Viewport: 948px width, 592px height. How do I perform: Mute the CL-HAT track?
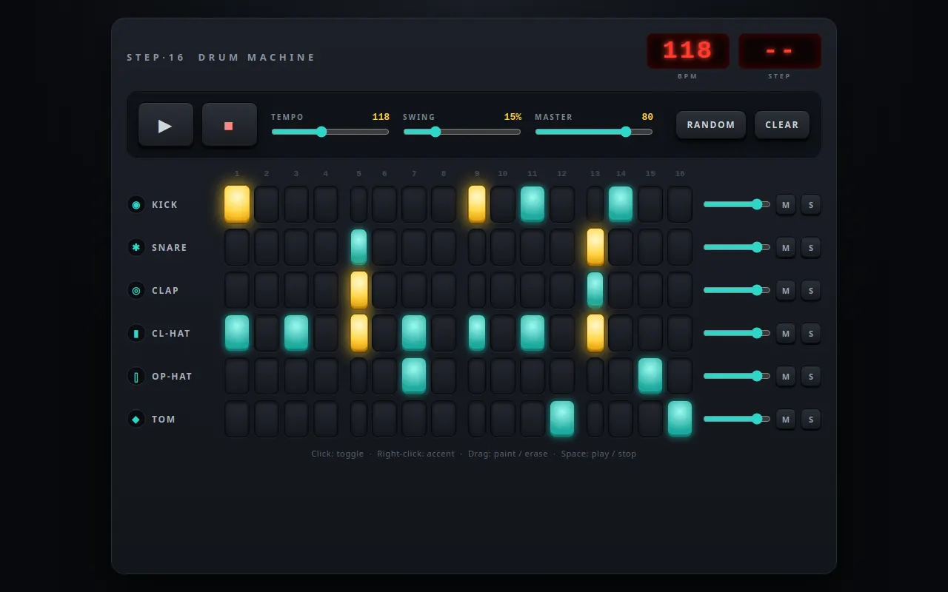(786, 333)
